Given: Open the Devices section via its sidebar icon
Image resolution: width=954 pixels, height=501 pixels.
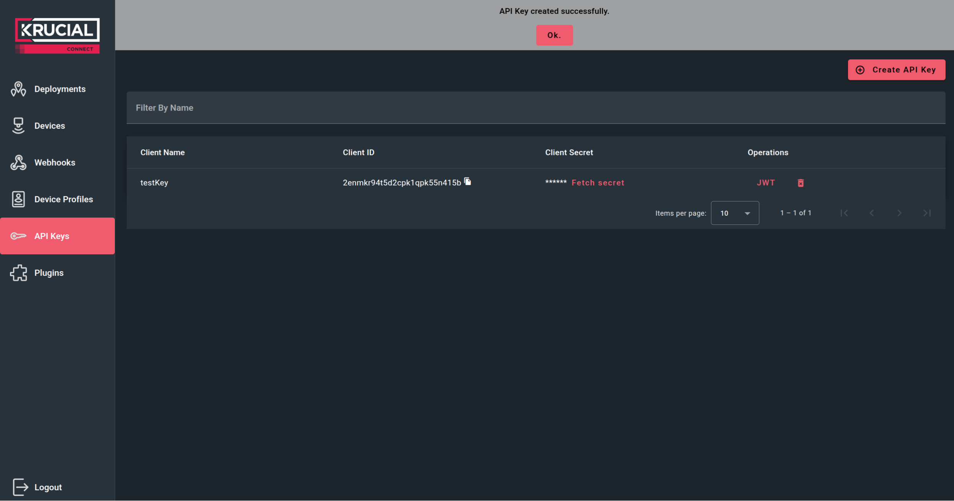Looking at the screenshot, I should click(x=18, y=125).
